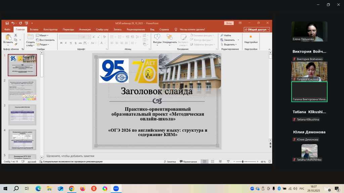Click the Упорядочить arrange icon
The height and width of the screenshot is (193, 344).
[170, 38]
